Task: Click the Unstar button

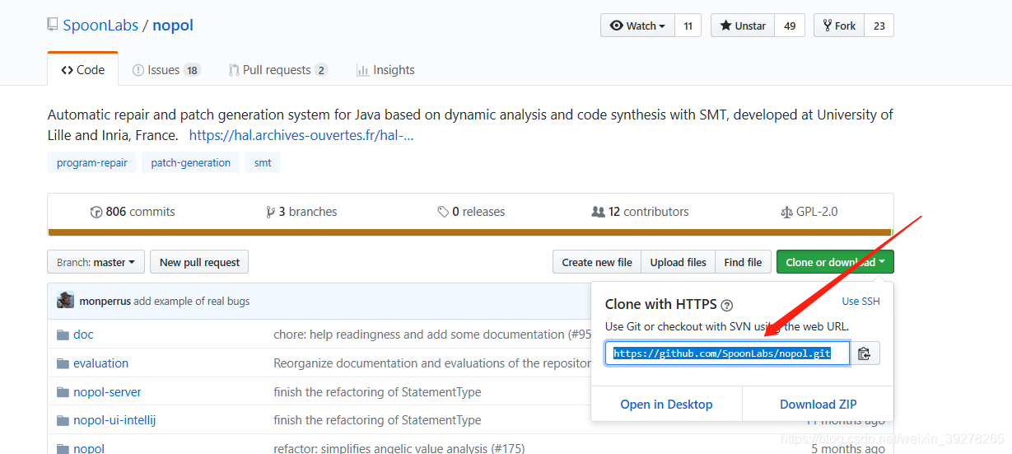Action: pyautogui.click(x=743, y=26)
